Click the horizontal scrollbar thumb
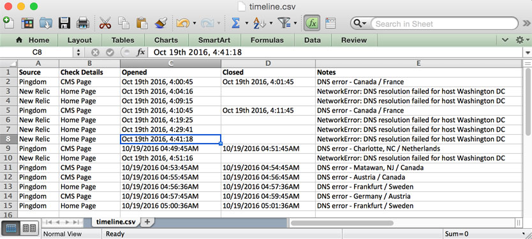Image resolution: width=532 pixels, height=239 pixels. point(342,222)
